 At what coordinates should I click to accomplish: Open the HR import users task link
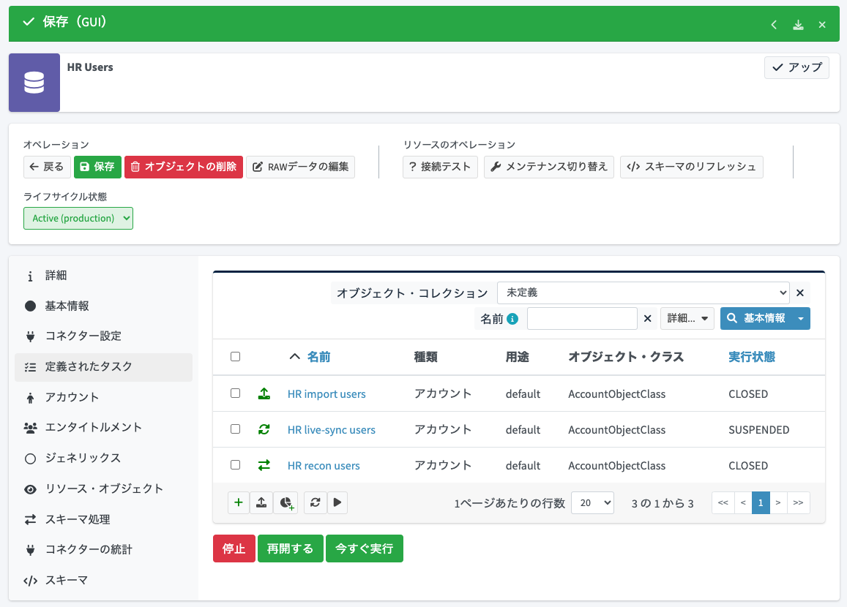point(327,394)
